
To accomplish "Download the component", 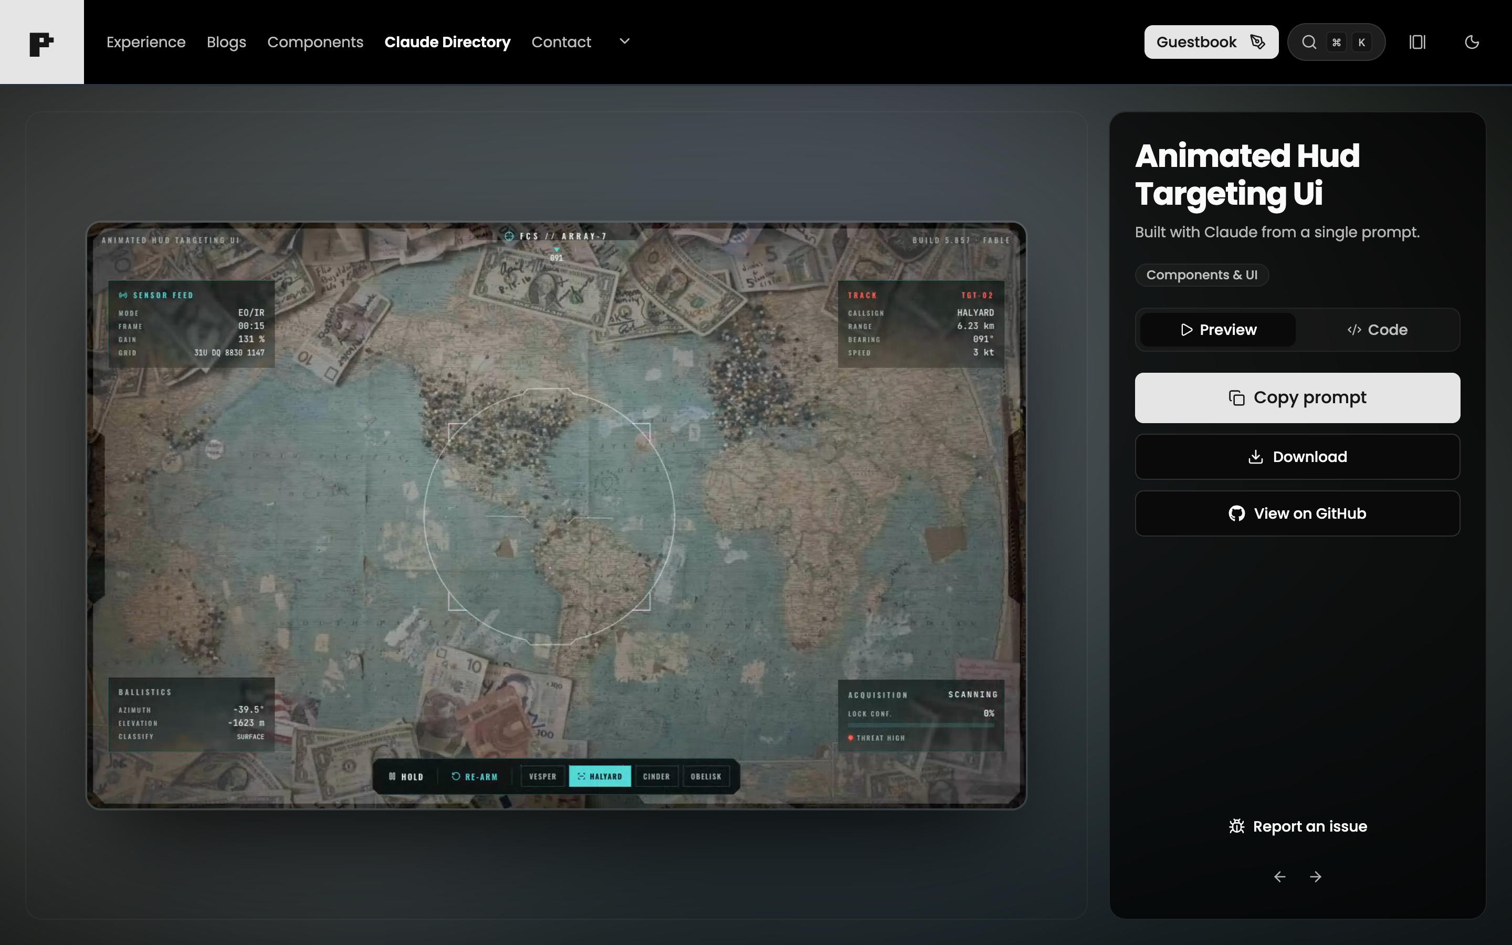I will point(1297,457).
